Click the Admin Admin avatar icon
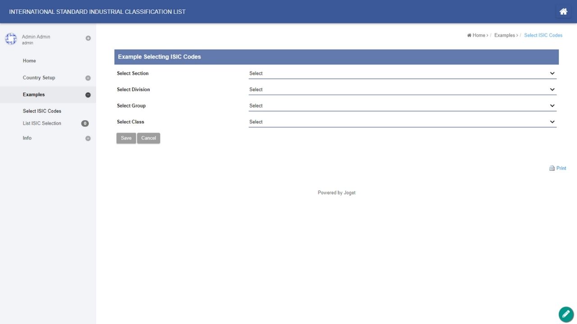 (11, 39)
